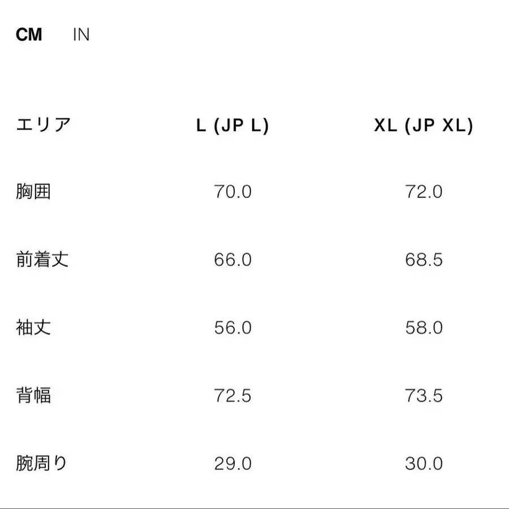Select the L (JP L) column header
Image resolution: width=509 pixels, height=509 pixels.
pos(232,126)
